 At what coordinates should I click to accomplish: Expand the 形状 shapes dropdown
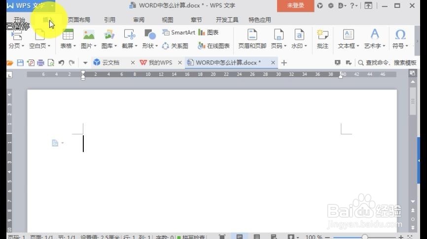157,46
